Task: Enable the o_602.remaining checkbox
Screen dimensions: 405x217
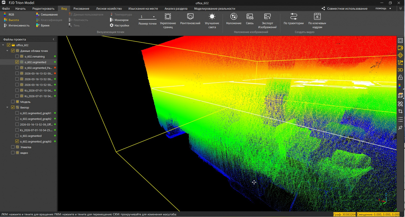Action: (17, 56)
